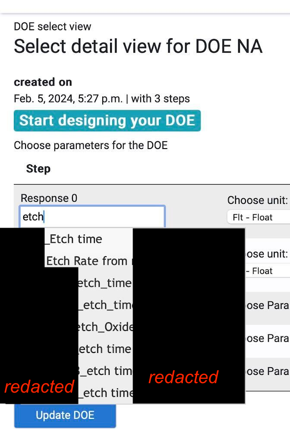The height and width of the screenshot is (432, 290).
Task: Click the DOE select view heading text
Action: coord(52,27)
